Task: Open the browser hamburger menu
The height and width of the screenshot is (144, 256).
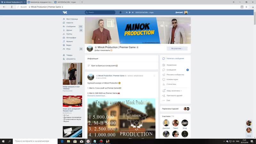Action: coord(234,2)
